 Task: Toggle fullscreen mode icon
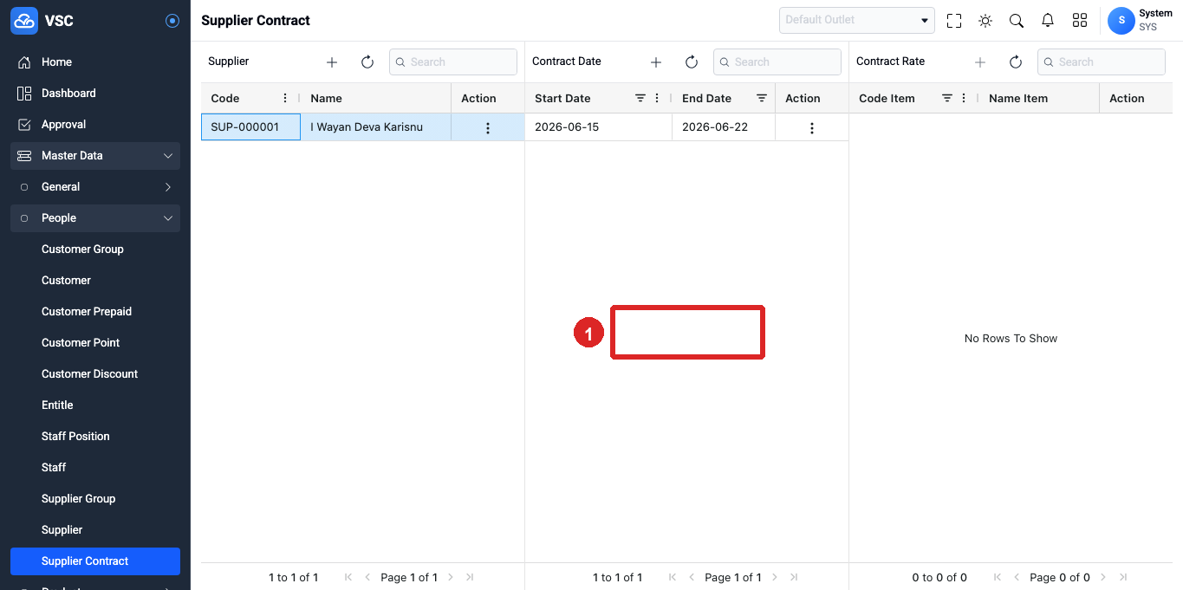[x=954, y=21]
